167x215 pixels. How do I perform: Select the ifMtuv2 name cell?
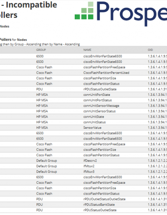(x=89, y=166)
